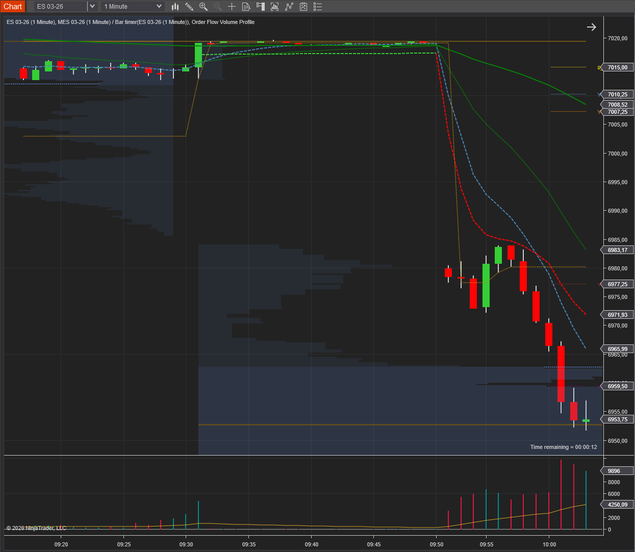Click the 6950,00 price axis label

pyautogui.click(x=618, y=441)
